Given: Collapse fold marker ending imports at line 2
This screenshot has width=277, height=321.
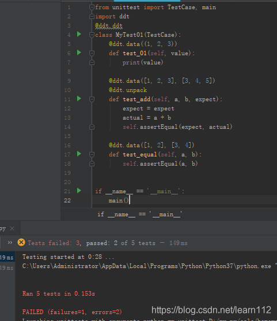Looking at the screenshot, I should coord(92,16).
